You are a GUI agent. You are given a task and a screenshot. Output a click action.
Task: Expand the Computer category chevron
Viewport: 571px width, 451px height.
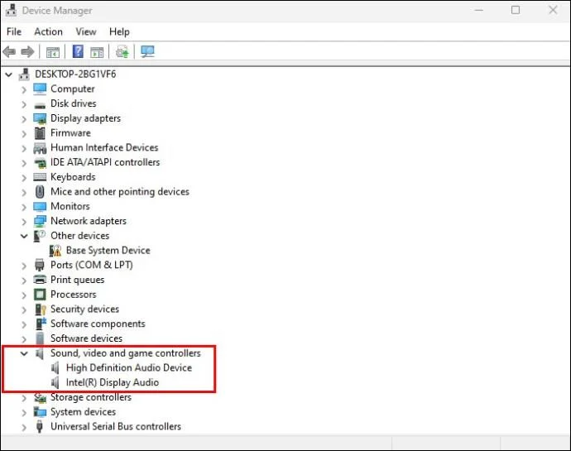coord(24,89)
